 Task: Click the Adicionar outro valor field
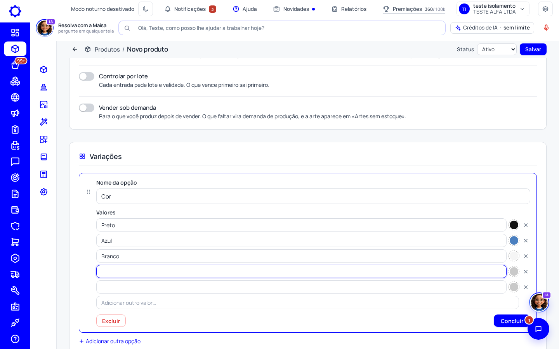(x=307, y=303)
